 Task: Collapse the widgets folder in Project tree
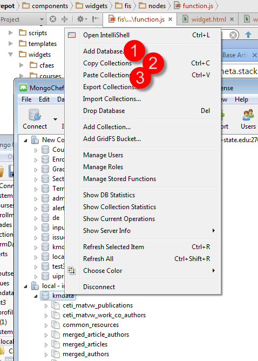point(11,55)
